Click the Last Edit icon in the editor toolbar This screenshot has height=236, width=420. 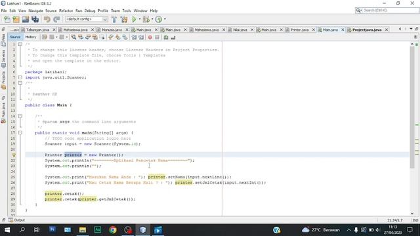coord(45,37)
